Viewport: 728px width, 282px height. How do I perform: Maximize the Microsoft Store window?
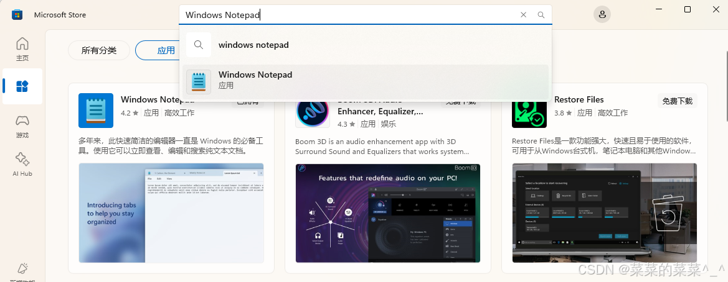pos(688,9)
